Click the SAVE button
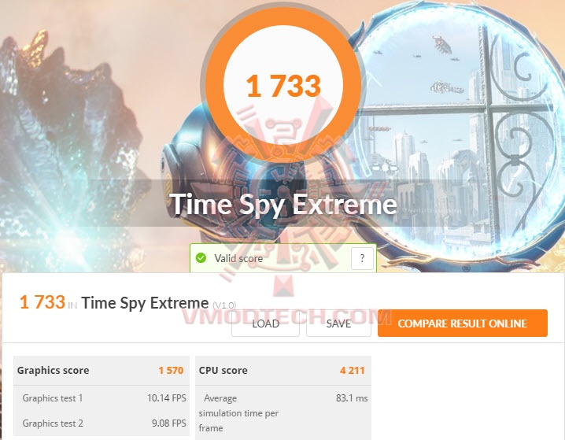565x440 pixels. (x=338, y=324)
